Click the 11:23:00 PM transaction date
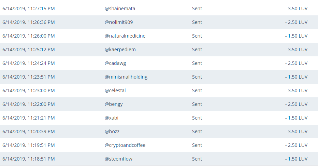 pyautogui.click(x=29, y=91)
